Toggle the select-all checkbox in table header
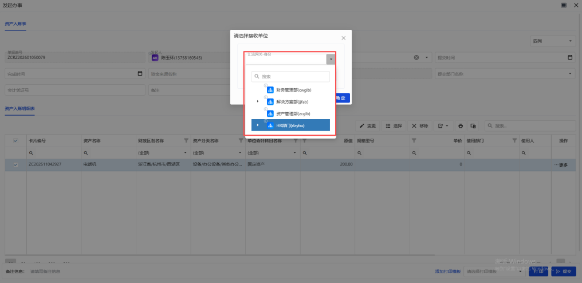Viewport: 582px width, 283px height. click(15, 140)
